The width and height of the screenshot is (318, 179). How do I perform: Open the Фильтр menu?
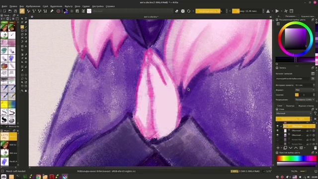(x=69, y=6)
